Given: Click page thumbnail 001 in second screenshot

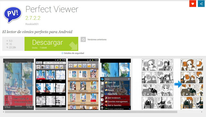Looking at the screenshot, I should 41,75.
